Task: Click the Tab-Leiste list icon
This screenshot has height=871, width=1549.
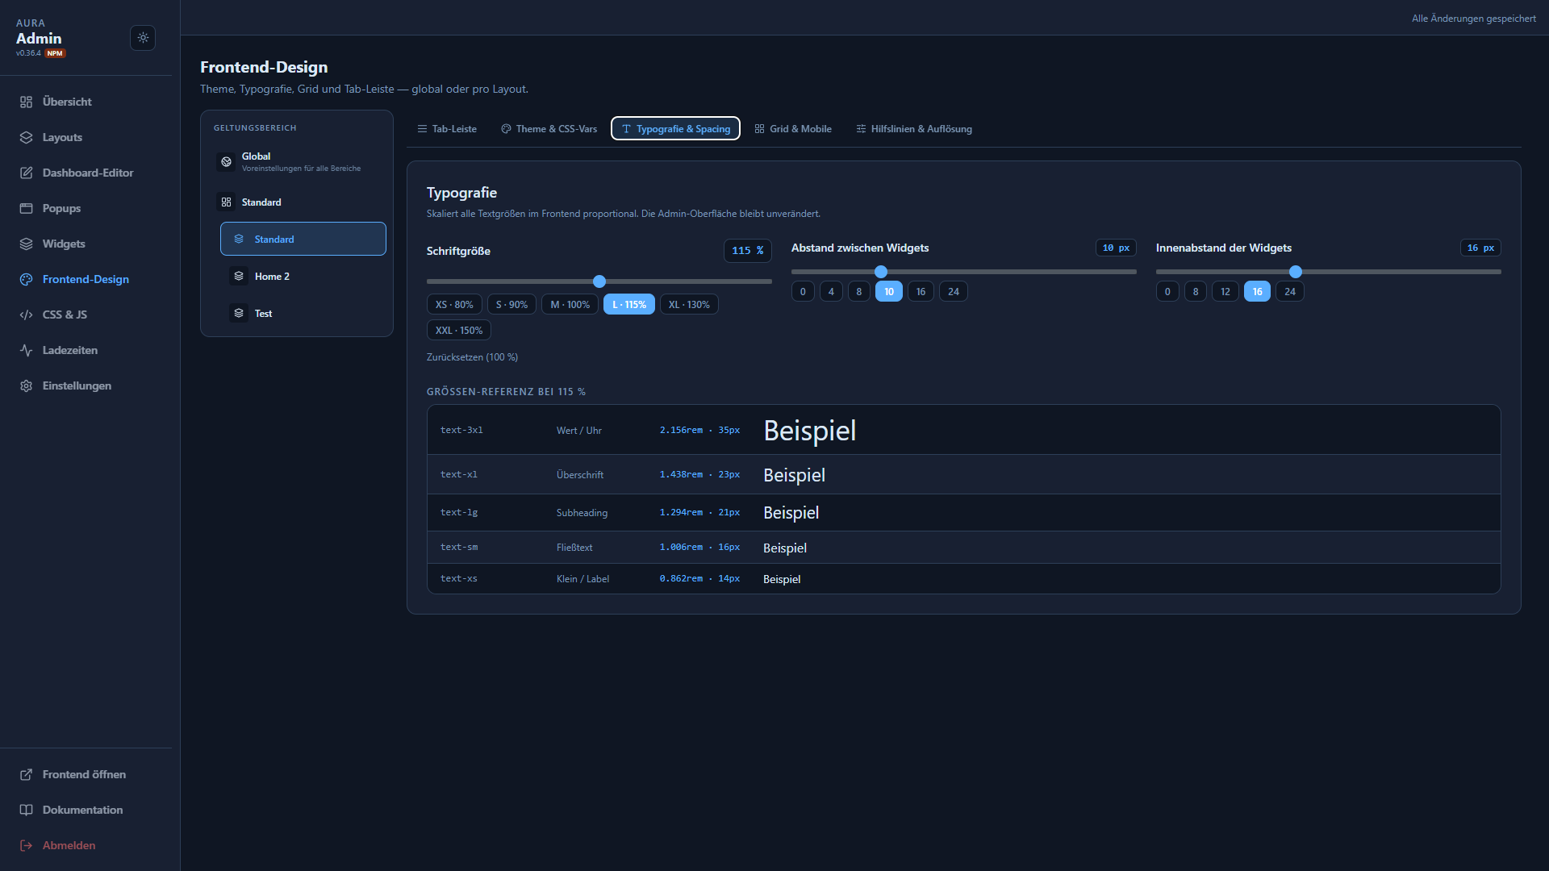Action: pos(422,129)
